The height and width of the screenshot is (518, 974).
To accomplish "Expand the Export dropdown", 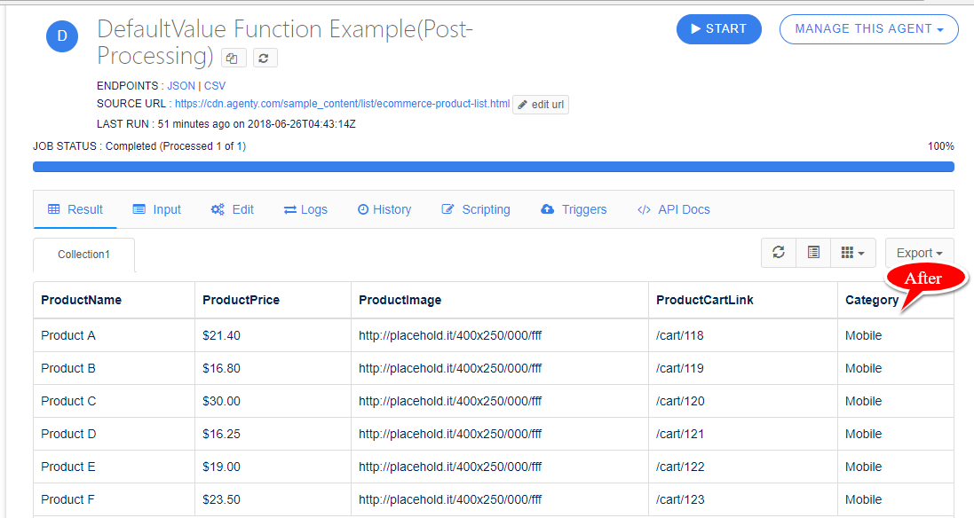I will (919, 253).
